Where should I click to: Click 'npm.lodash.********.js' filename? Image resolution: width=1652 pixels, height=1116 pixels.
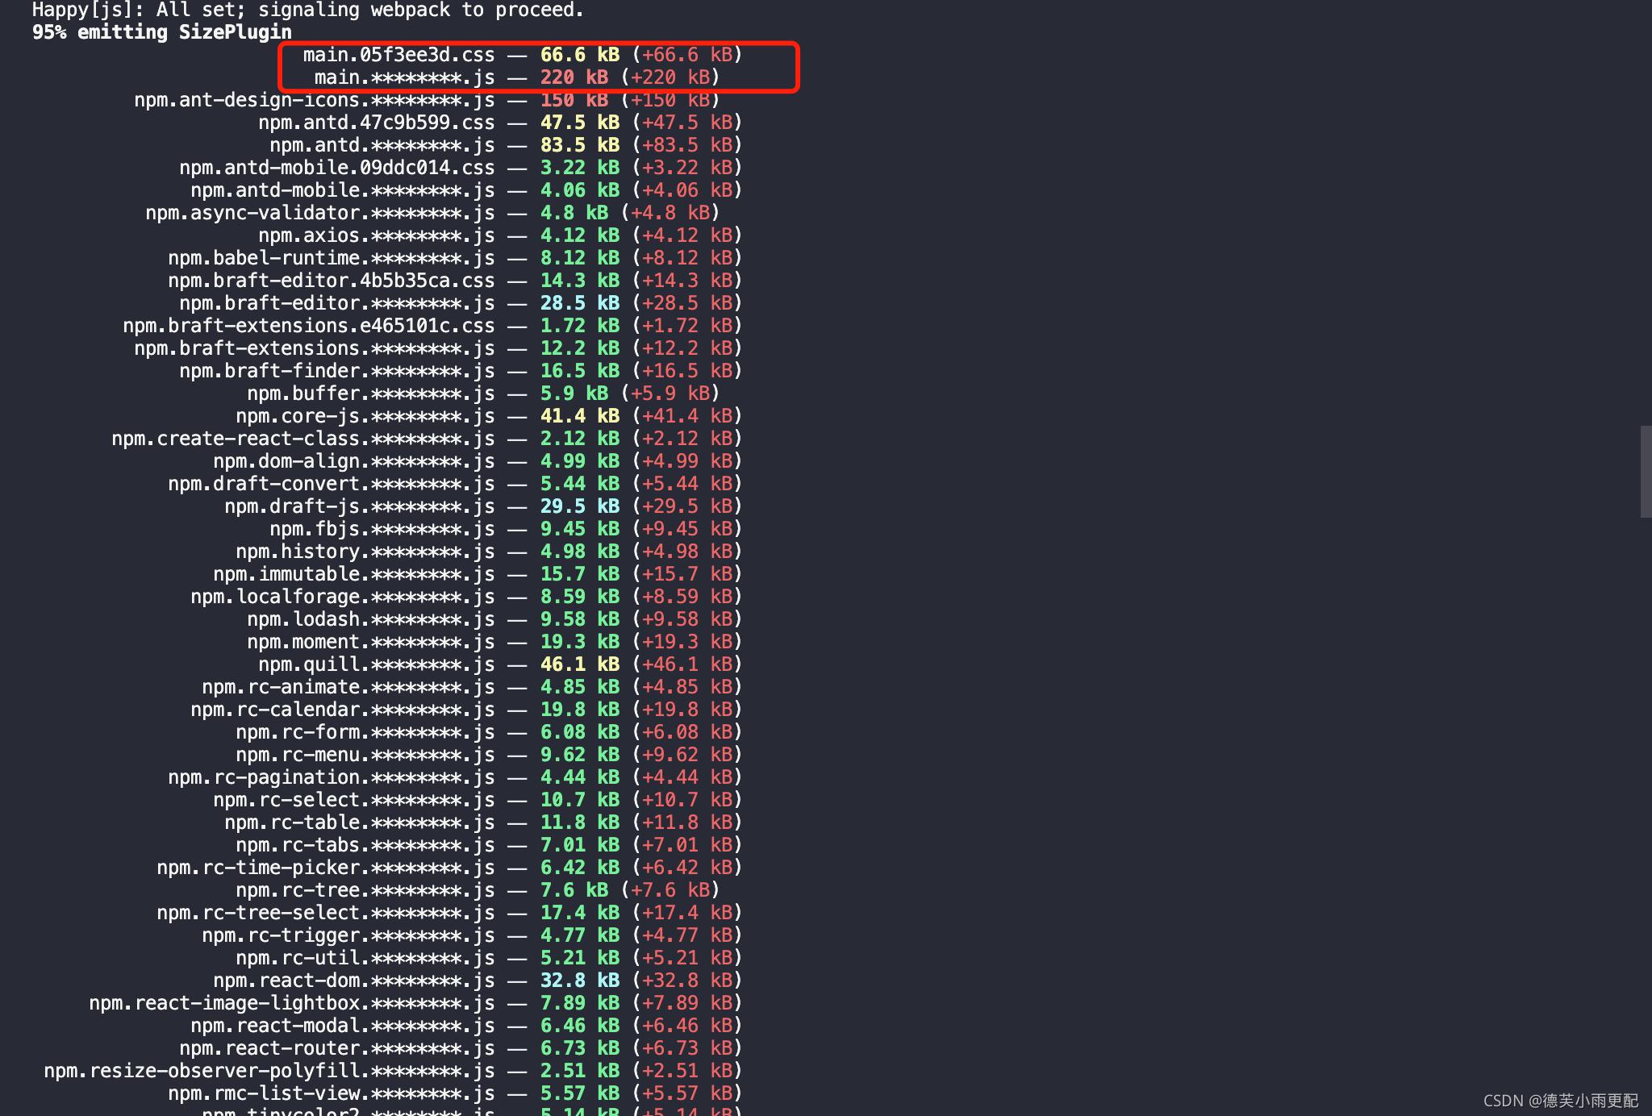click(x=371, y=619)
